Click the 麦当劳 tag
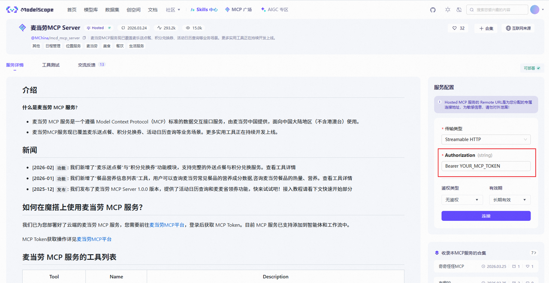Viewport: 549px width, 283px height. [x=92, y=46]
